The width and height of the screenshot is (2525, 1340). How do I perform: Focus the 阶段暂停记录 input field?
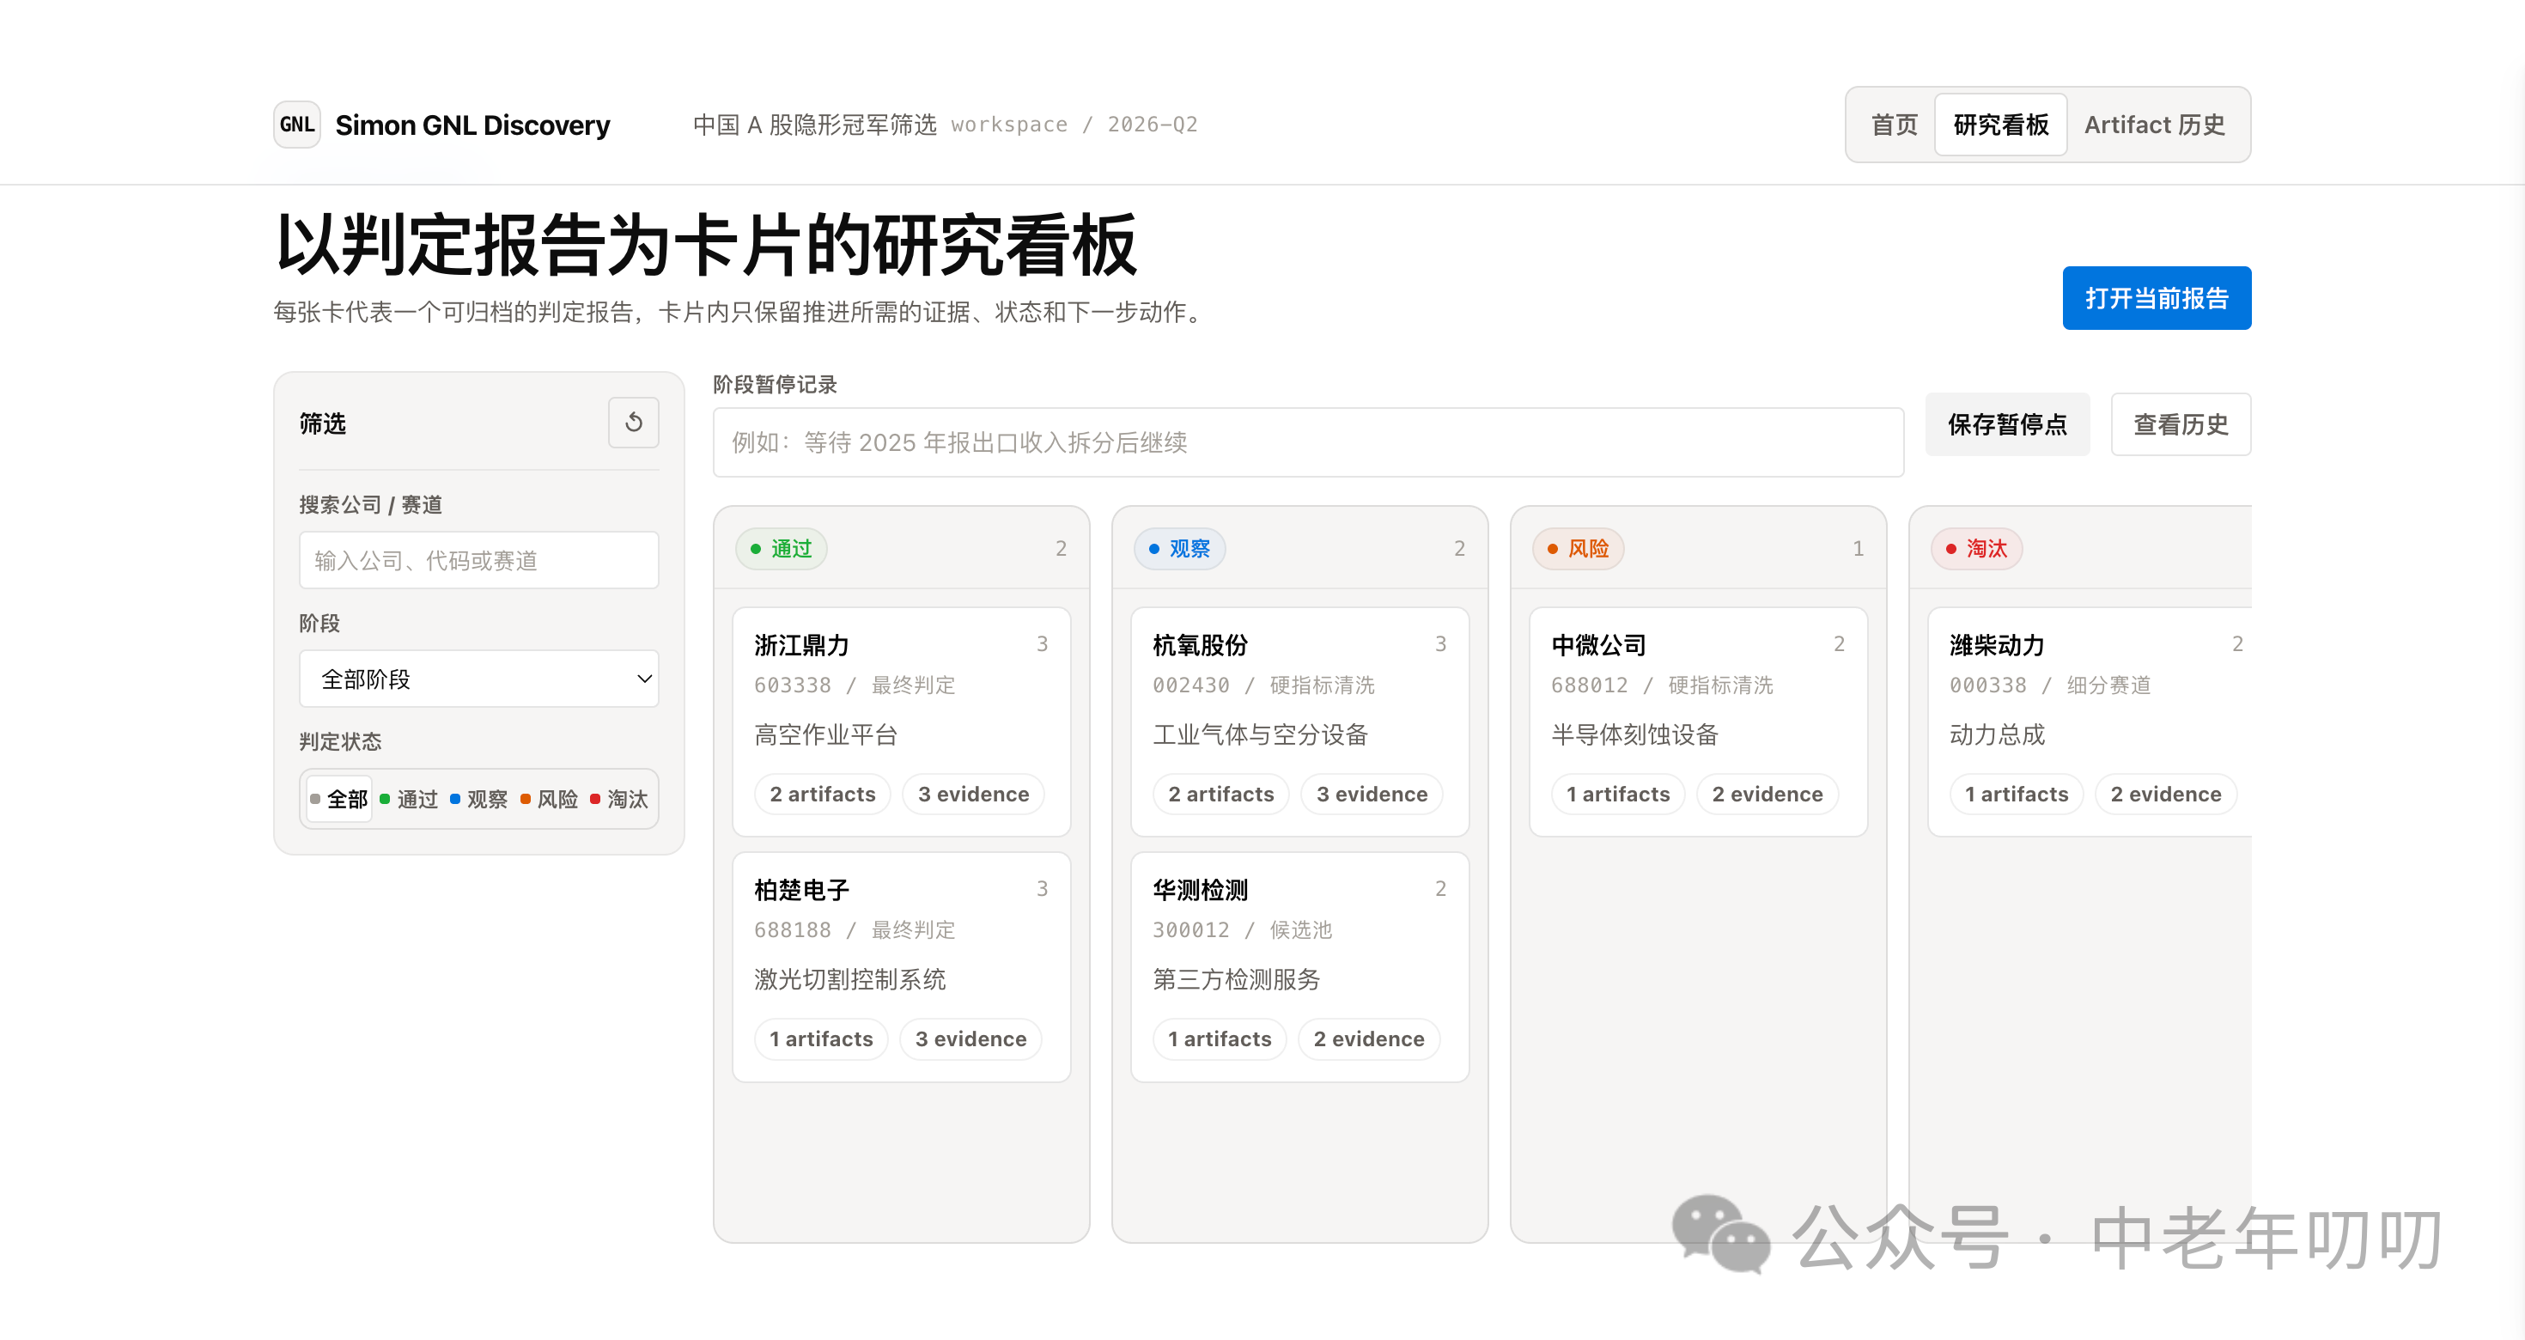[x=1307, y=442]
